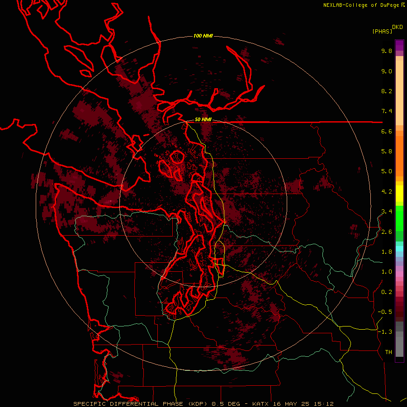Click the [PHAS] legend unit label

pos(382,31)
